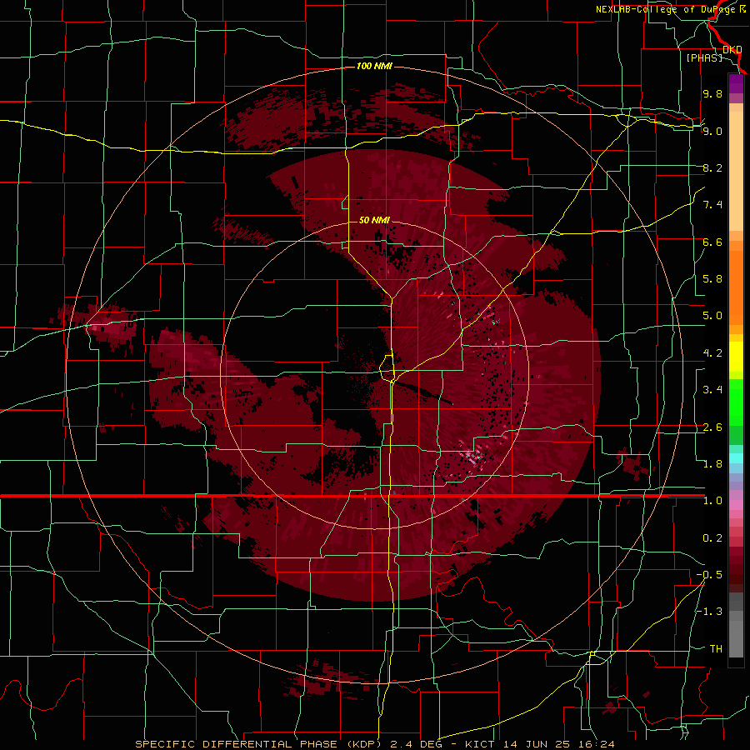Select the 50 NMI range ring label
The width and height of the screenshot is (750, 750).
[374, 220]
